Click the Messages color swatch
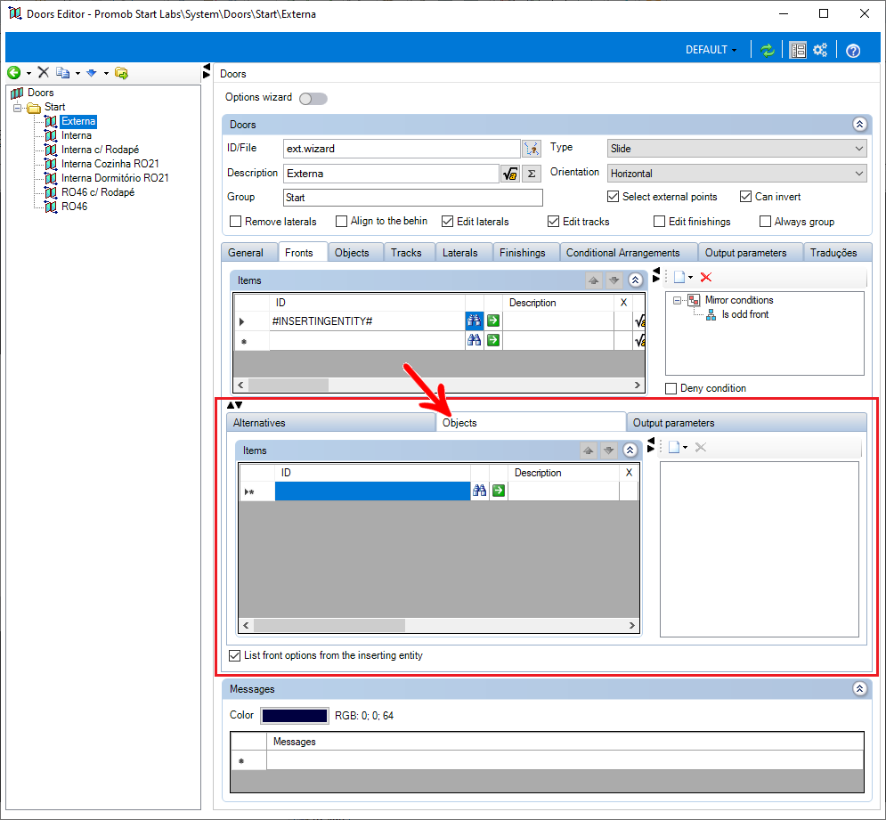 tap(295, 716)
